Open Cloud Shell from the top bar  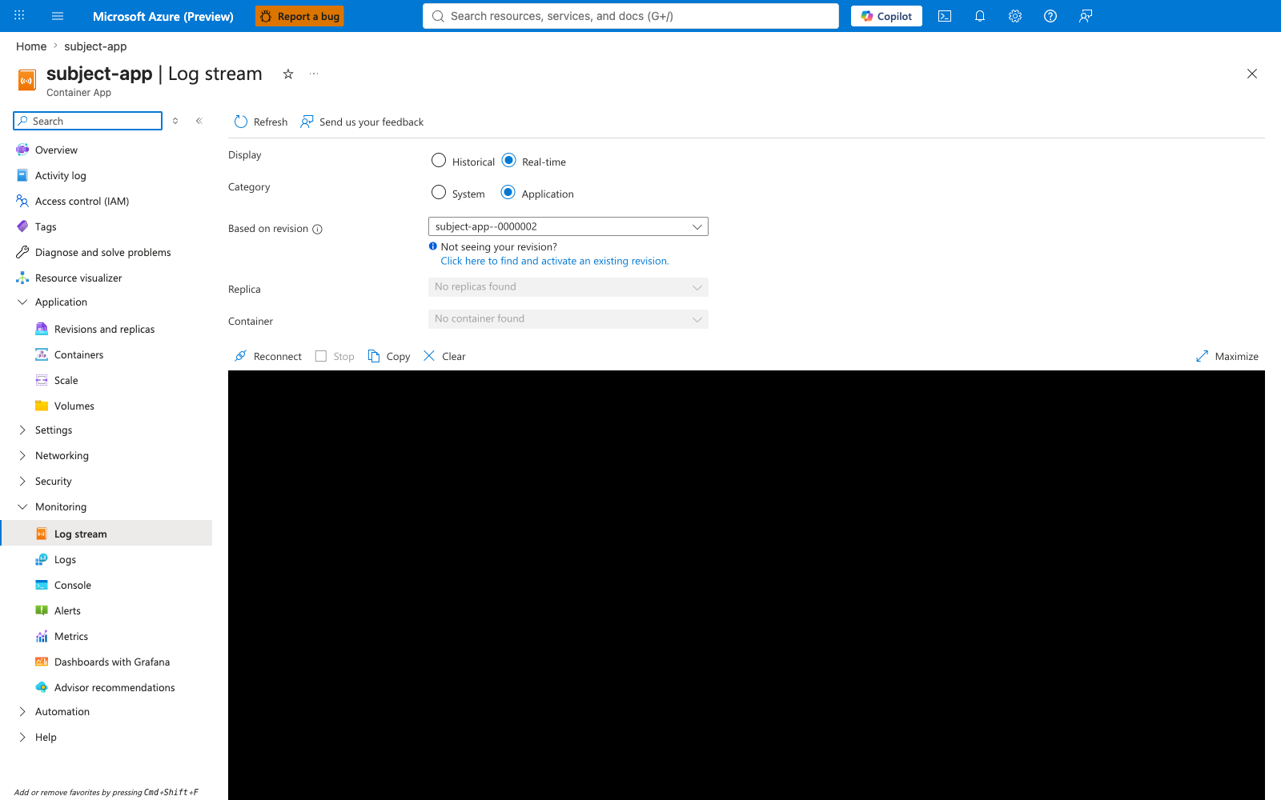(x=945, y=16)
